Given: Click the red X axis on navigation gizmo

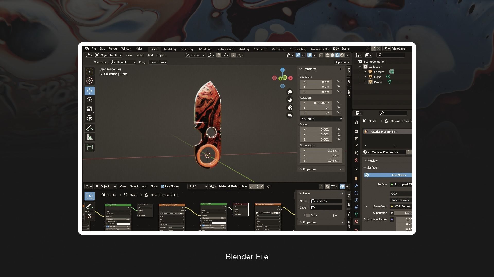Looking at the screenshot, I should tap(290, 78).
